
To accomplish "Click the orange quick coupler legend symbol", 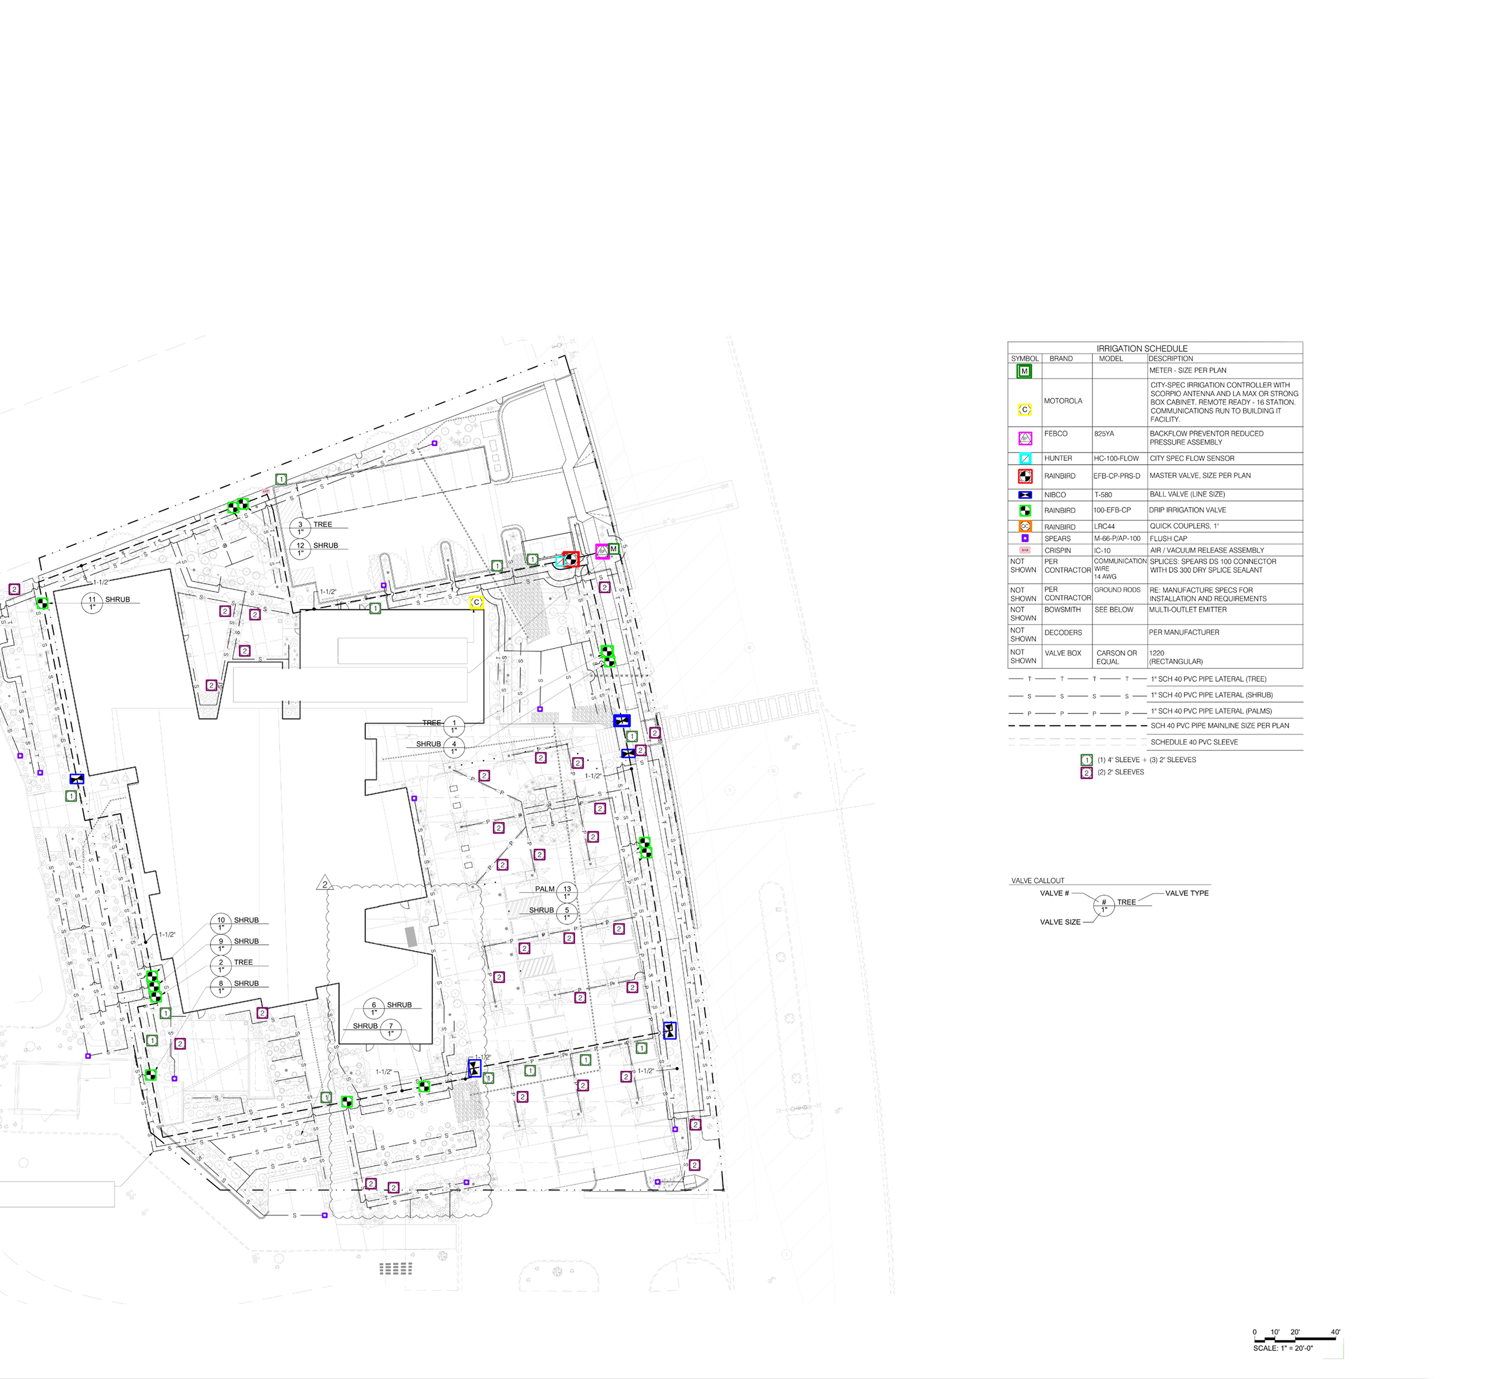I will click(x=1025, y=527).
